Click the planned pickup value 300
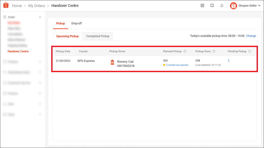Screen dimensions: 264x148 tap(165, 61)
